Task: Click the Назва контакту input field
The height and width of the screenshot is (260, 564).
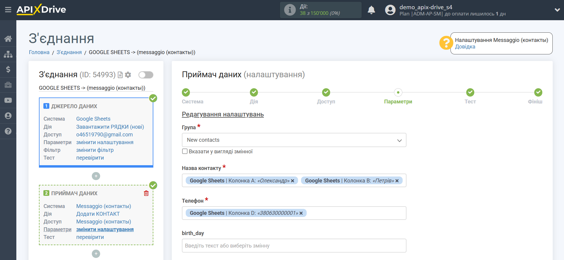Action: click(x=294, y=180)
